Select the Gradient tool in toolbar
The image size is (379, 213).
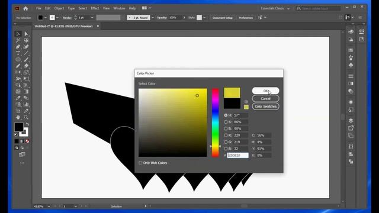(26, 92)
